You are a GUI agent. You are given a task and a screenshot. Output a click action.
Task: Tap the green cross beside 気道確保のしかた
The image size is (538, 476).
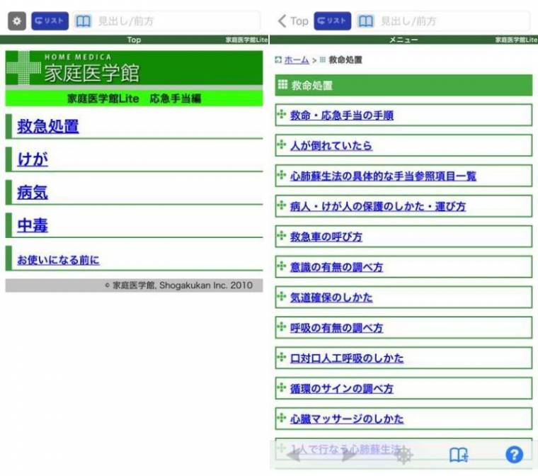pyautogui.click(x=281, y=295)
